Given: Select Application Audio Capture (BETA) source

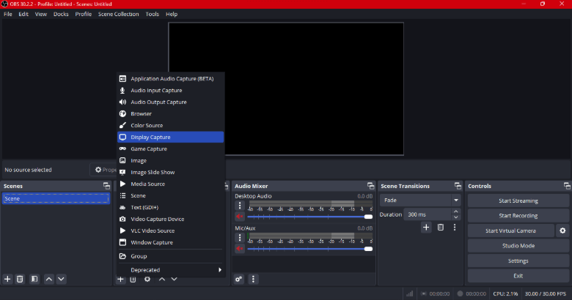Looking at the screenshot, I should click(170, 78).
